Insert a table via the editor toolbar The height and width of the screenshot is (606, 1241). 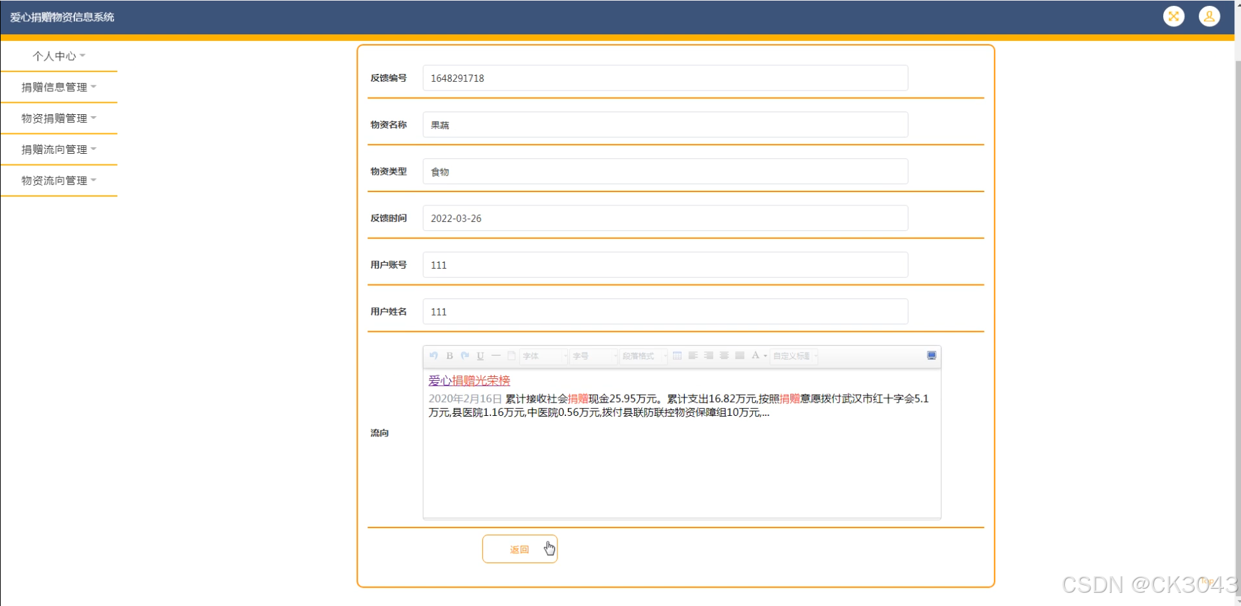tap(678, 356)
